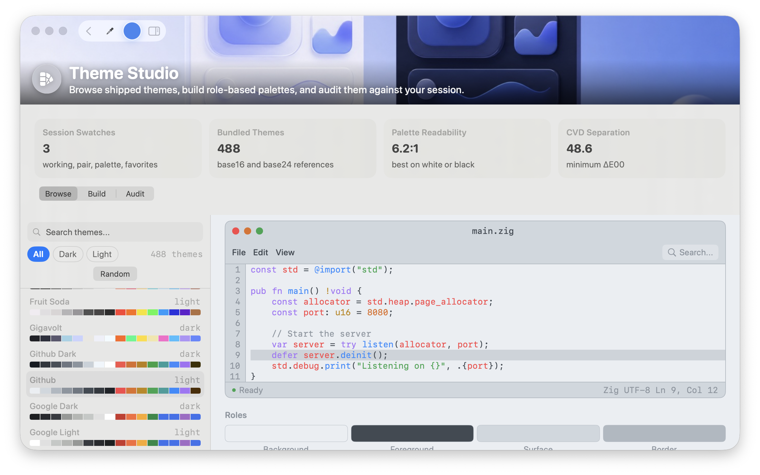Click the Roles section heading
Screen dimensions: 760x475
235,415
